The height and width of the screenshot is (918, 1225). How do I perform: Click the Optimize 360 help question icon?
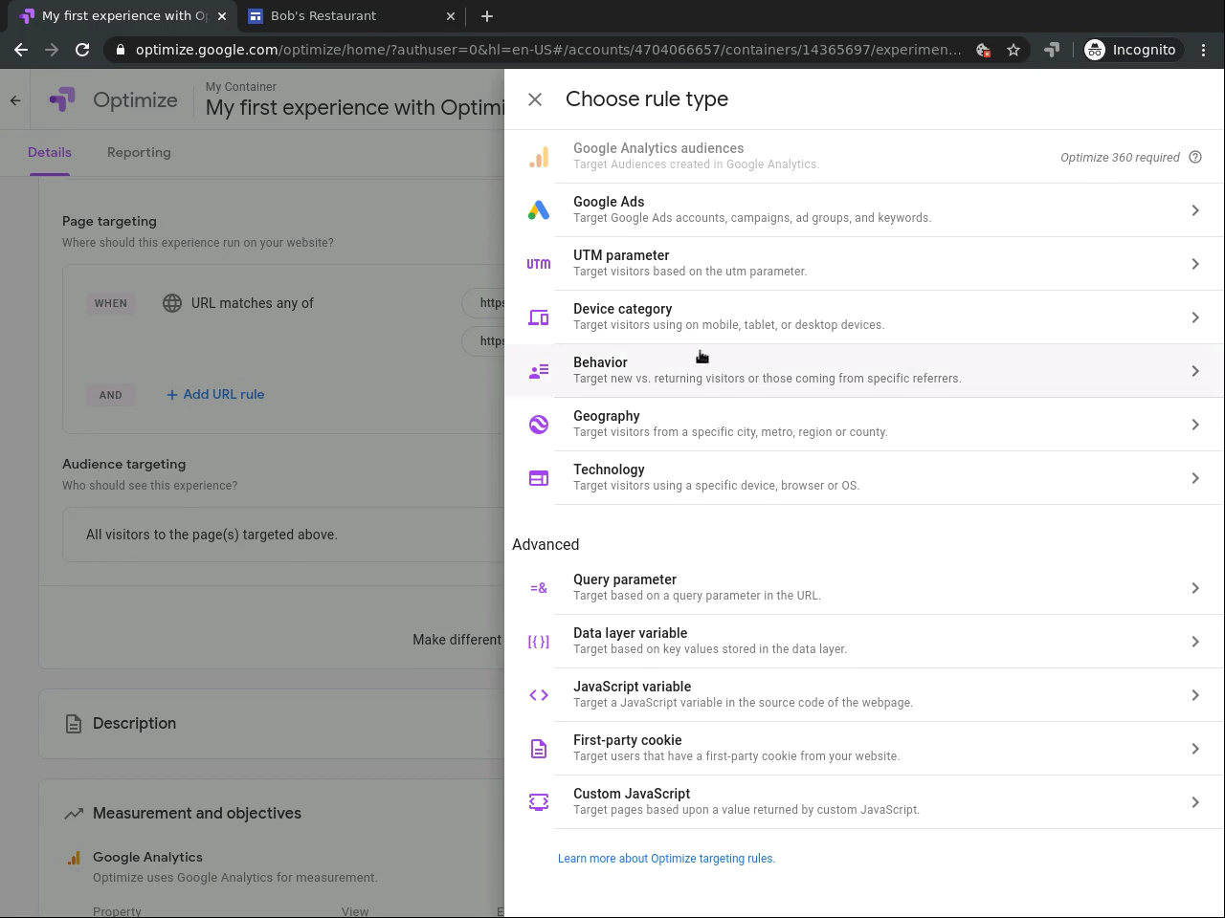coord(1195,158)
